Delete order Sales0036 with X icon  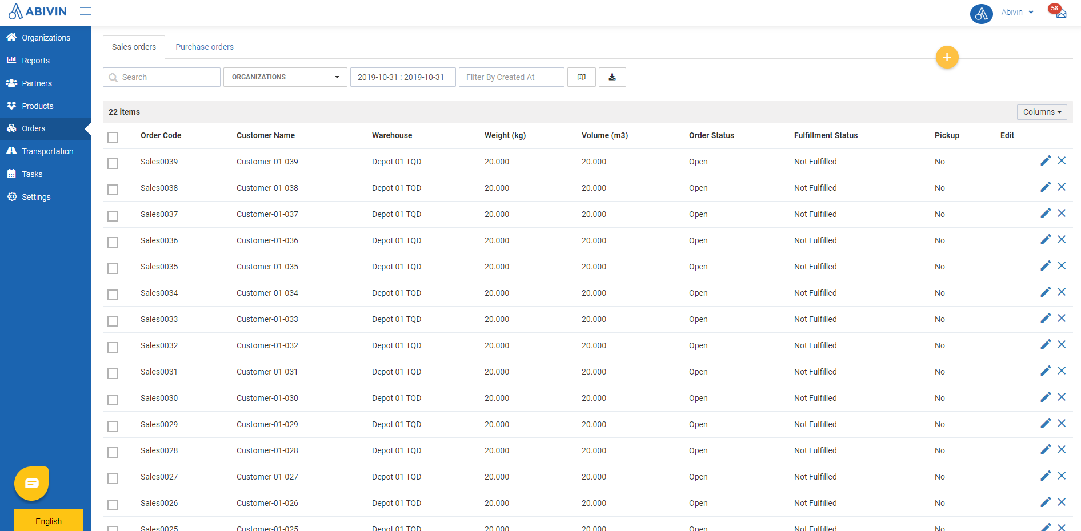[x=1062, y=240]
